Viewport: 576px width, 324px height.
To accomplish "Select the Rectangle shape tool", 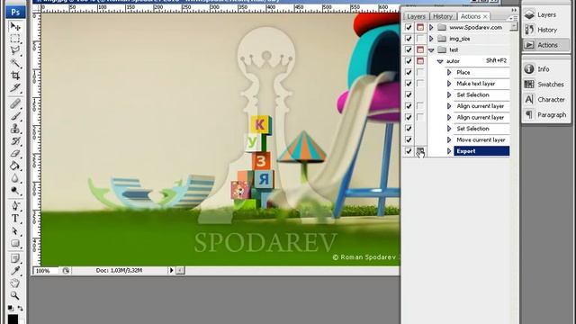I will pos(15,243).
